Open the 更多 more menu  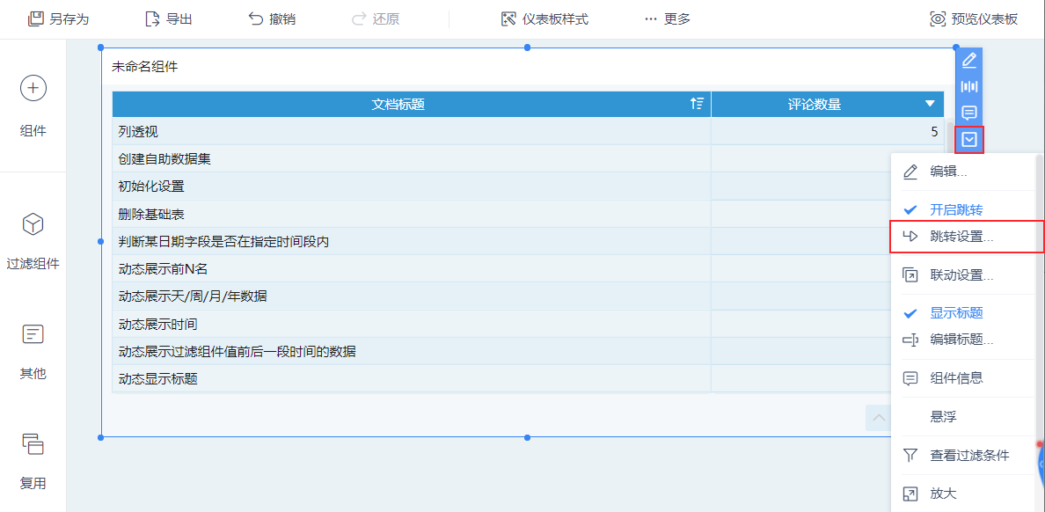tap(667, 18)
